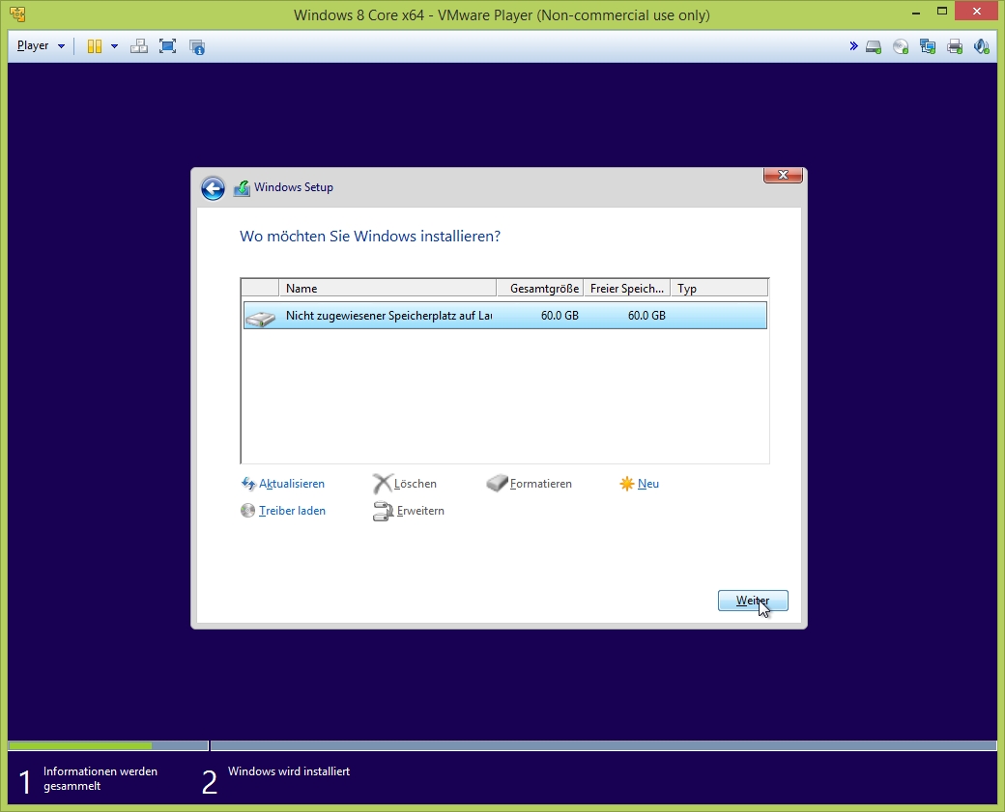Click the sound card device icon
This screenshot has height=812, width=1005.
point(981,46)
